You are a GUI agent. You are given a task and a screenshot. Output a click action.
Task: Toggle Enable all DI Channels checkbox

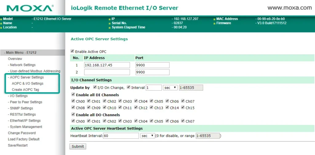(x=73, y=94)
